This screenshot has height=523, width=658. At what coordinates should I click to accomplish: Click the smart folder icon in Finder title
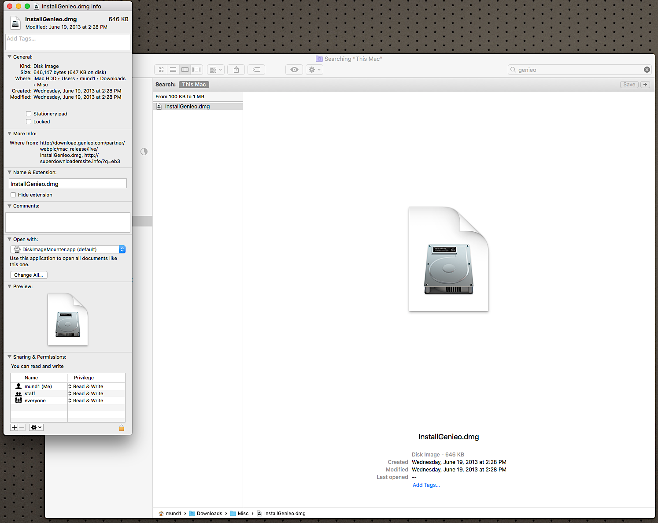tap(319, 59)
